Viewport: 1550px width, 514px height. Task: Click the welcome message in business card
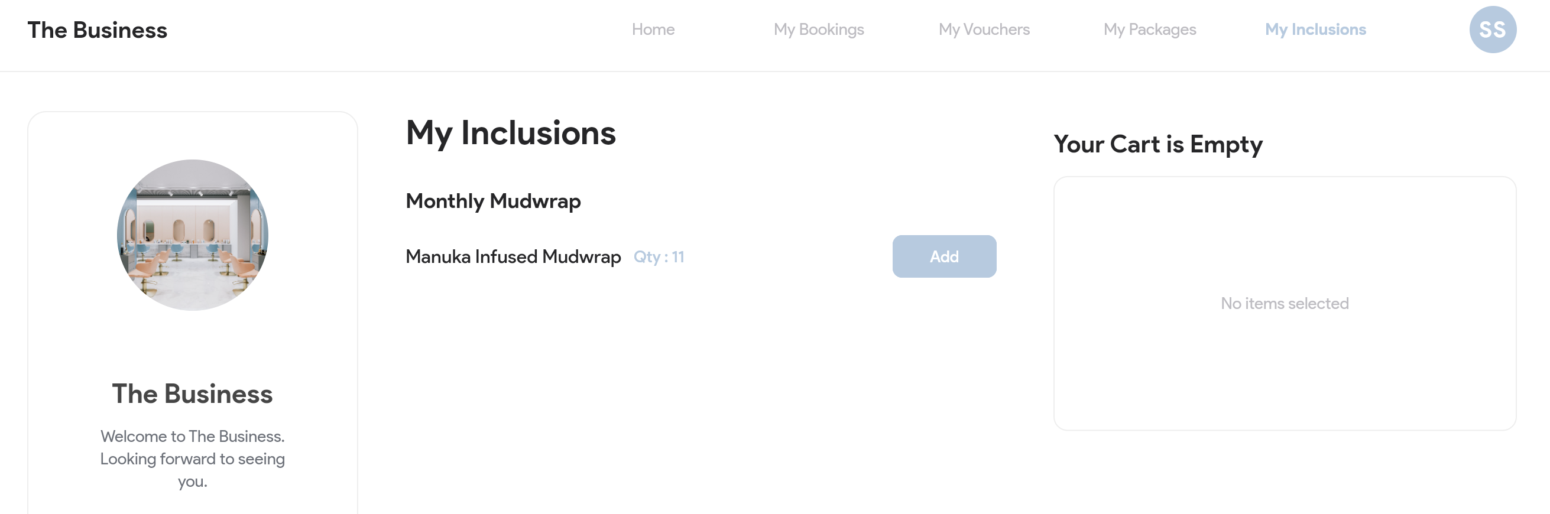click(193, 458)
